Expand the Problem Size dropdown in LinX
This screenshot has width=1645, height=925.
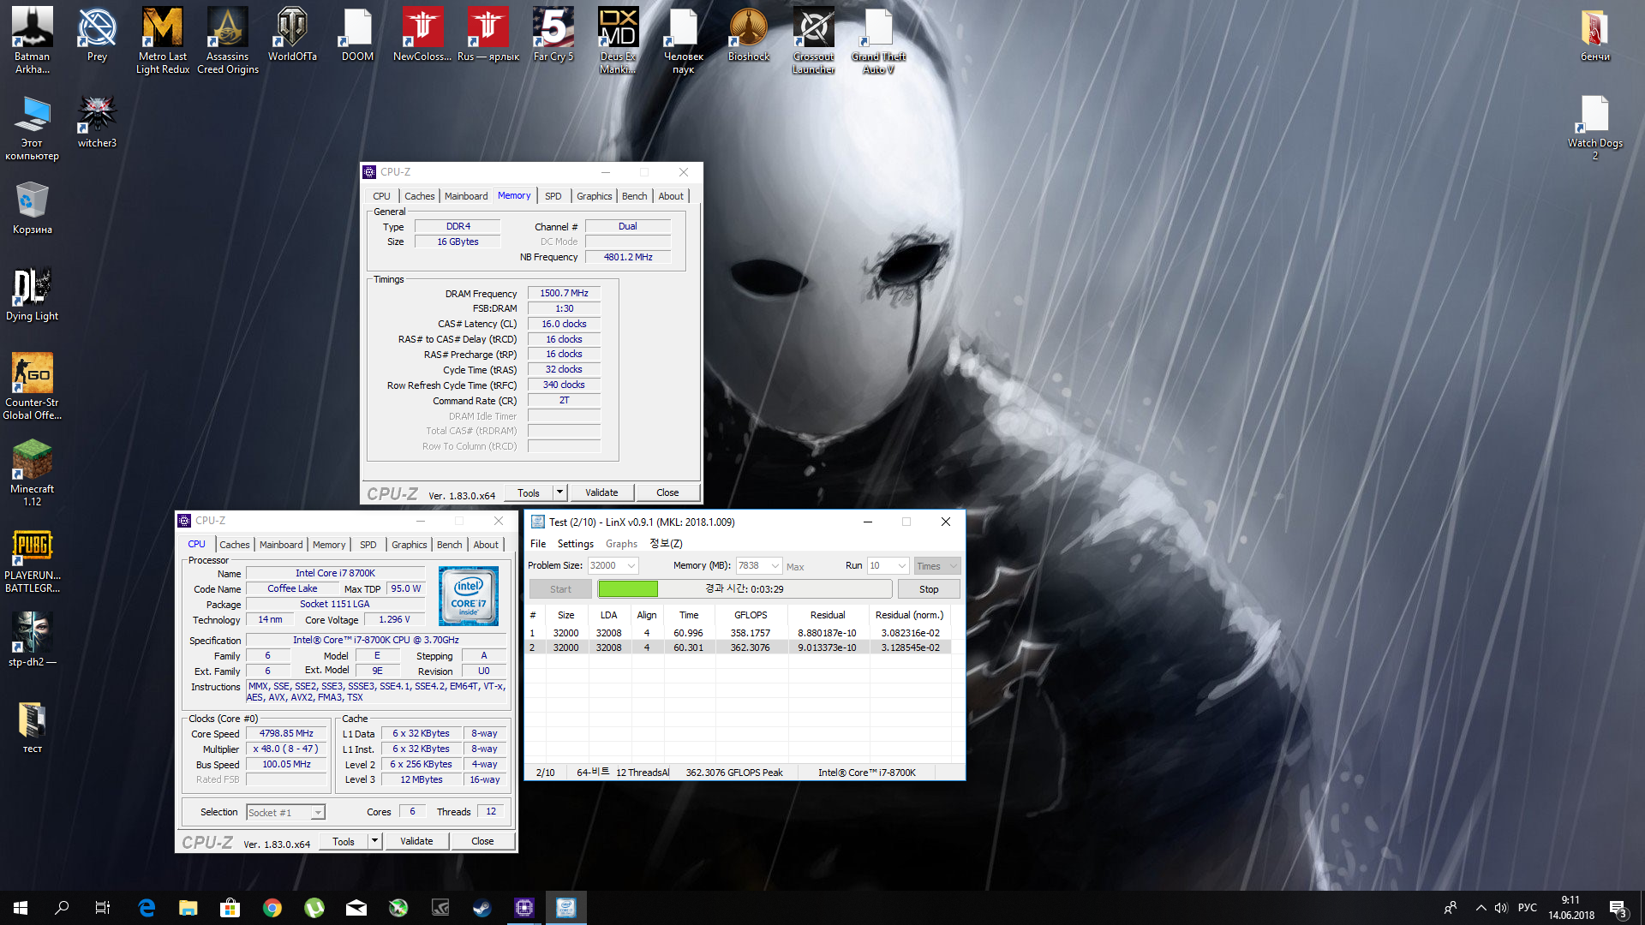click(631, 566)
